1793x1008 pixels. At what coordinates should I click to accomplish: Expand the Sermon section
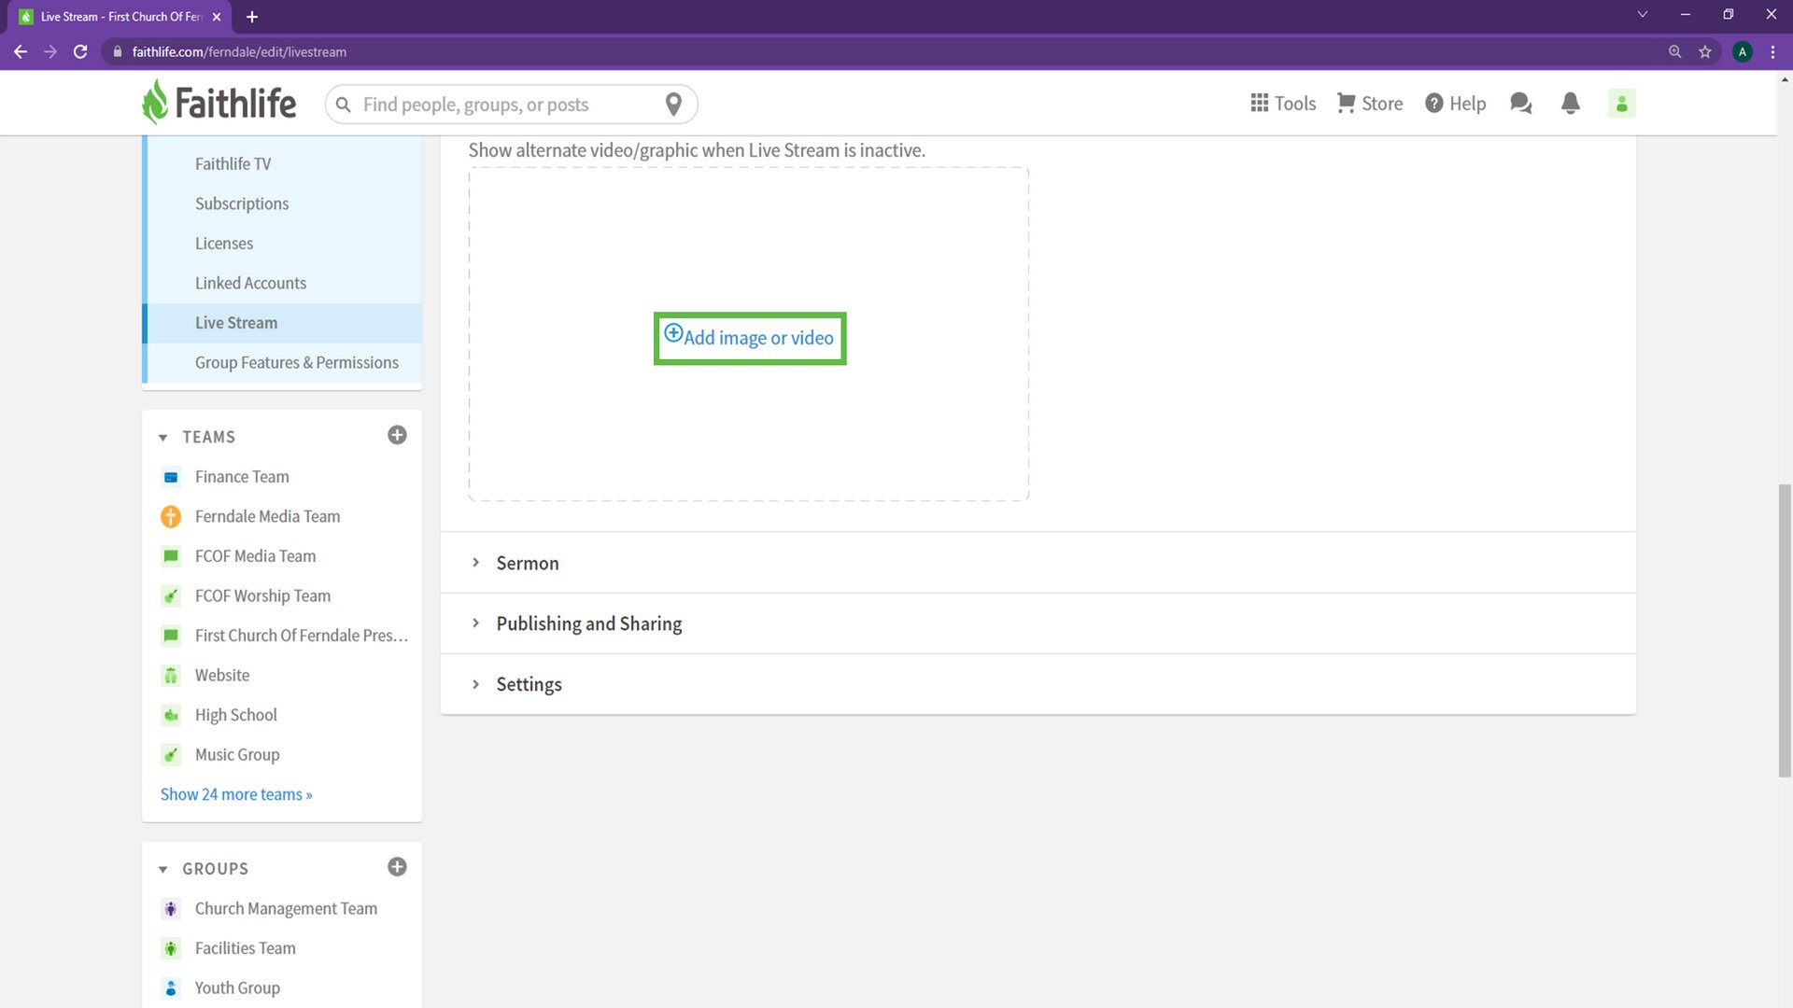point(1038,563)
